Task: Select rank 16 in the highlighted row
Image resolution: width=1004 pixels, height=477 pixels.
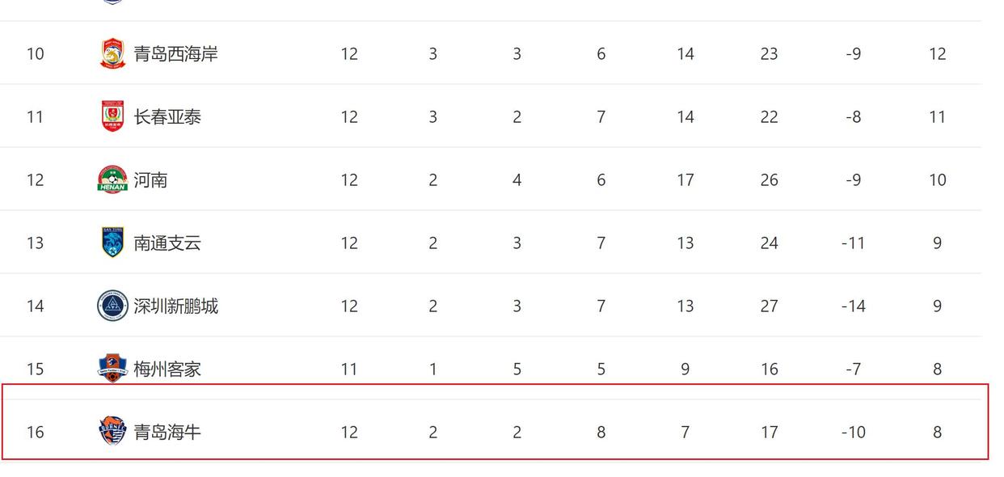Action: [x=35, y=432]
